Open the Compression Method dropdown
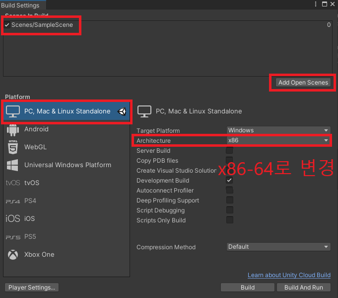The height and width of the screenshot is (298, 338). pyautogui.click(x=278, y=247)
